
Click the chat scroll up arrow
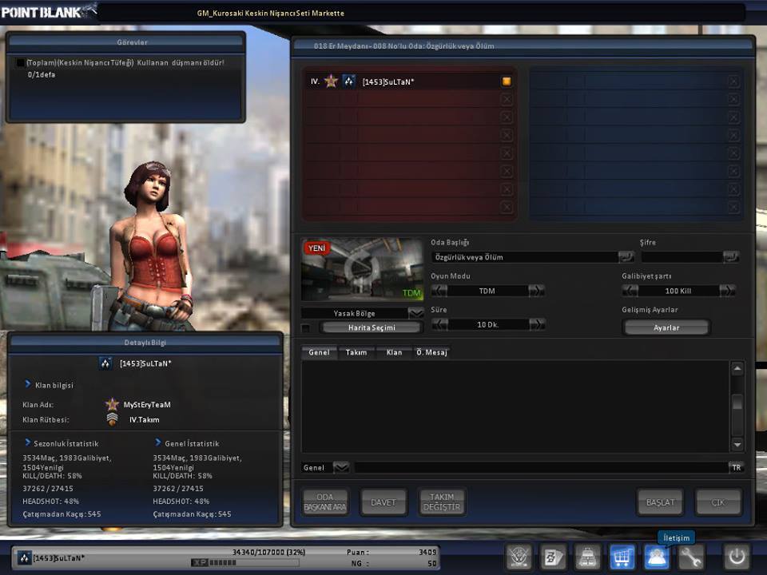737,368
